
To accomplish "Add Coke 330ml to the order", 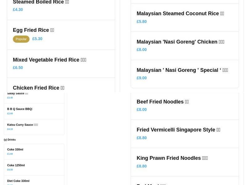I will click(x=15, y=149).
